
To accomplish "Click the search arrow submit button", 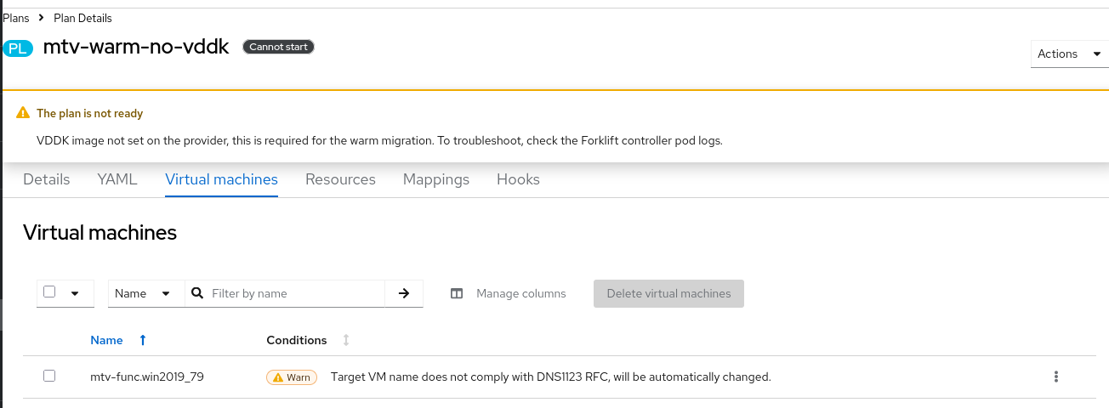I will (404, 293).
